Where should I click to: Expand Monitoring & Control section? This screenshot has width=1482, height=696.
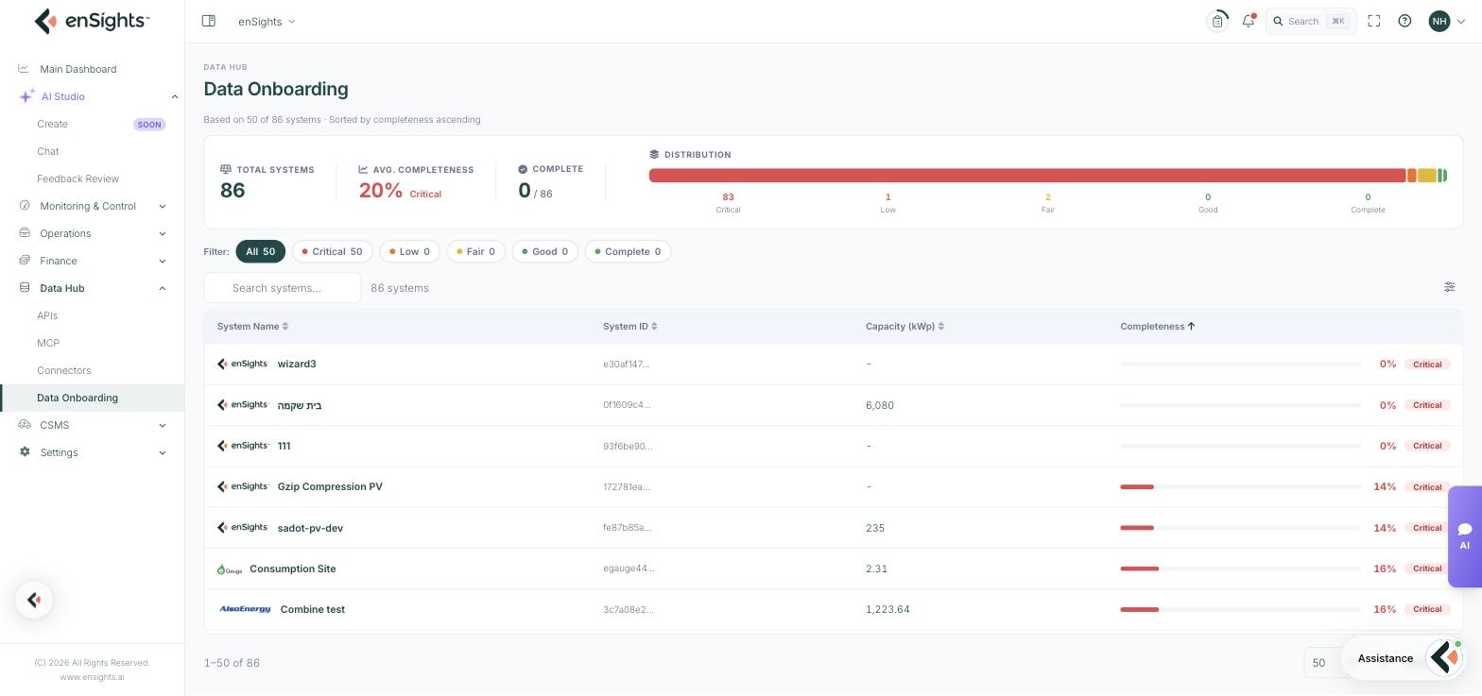tap(162, 206)
